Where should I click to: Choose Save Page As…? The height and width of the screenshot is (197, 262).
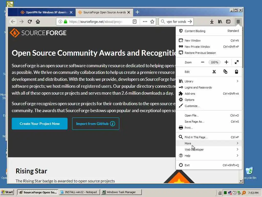(x=209, y=122)
